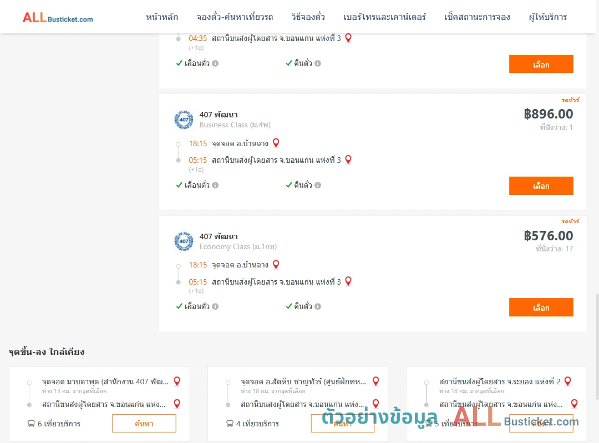Open จองตั๋ว-ค้นหาเที่ยวรถ menu item
Image resolution: width=599 pixels, height=443 pixels.
235,17
